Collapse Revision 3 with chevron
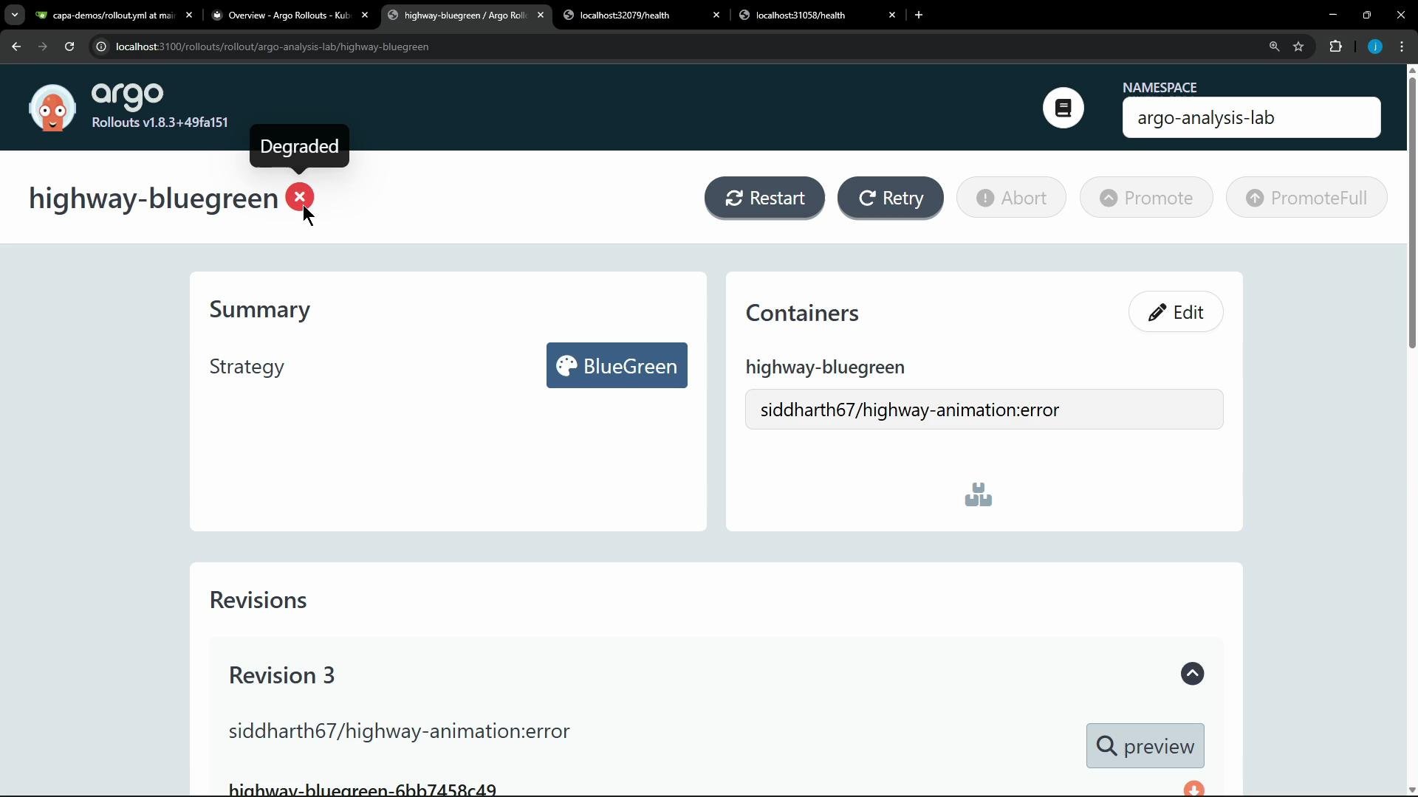 click(x=1192, y=674)
